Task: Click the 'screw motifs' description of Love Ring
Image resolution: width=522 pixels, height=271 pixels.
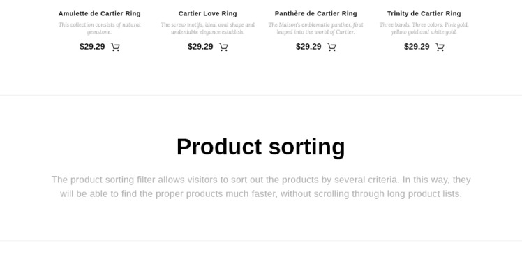Action: pos(208,29)
